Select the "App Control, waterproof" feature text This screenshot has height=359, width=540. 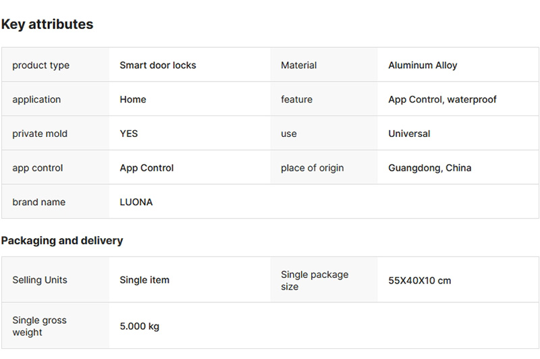tap(442, 99)
